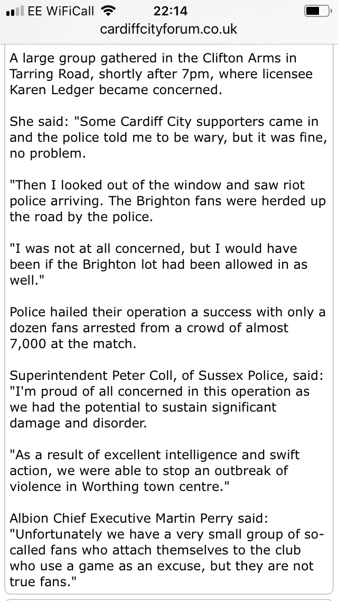338x601 pixels.
Task: Tap the WiFi status icon
Action: coord(109,11)
